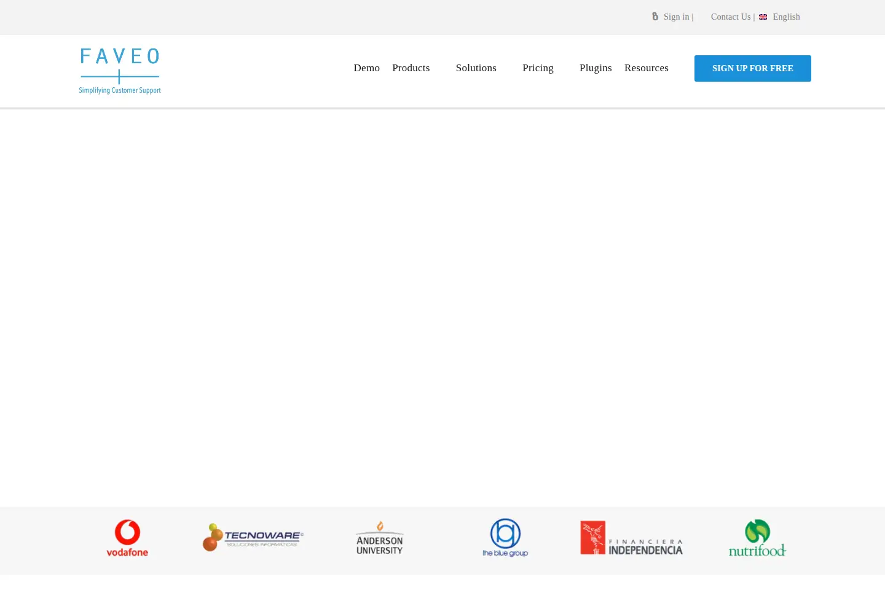Open the Demo menu item
Image resolution: width=885 pixels, height=614 pixels.
click(x=367, y=68)
